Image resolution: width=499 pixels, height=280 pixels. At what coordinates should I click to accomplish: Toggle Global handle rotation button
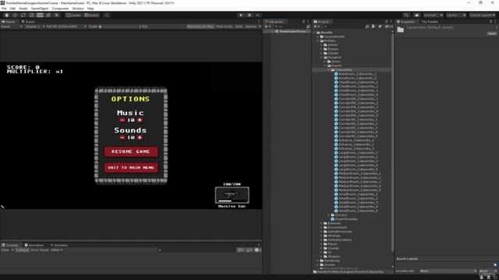92,15
